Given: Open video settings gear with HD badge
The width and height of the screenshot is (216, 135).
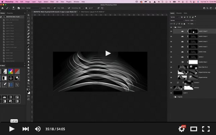Looking at the screenshot, I should coord(182,129).
